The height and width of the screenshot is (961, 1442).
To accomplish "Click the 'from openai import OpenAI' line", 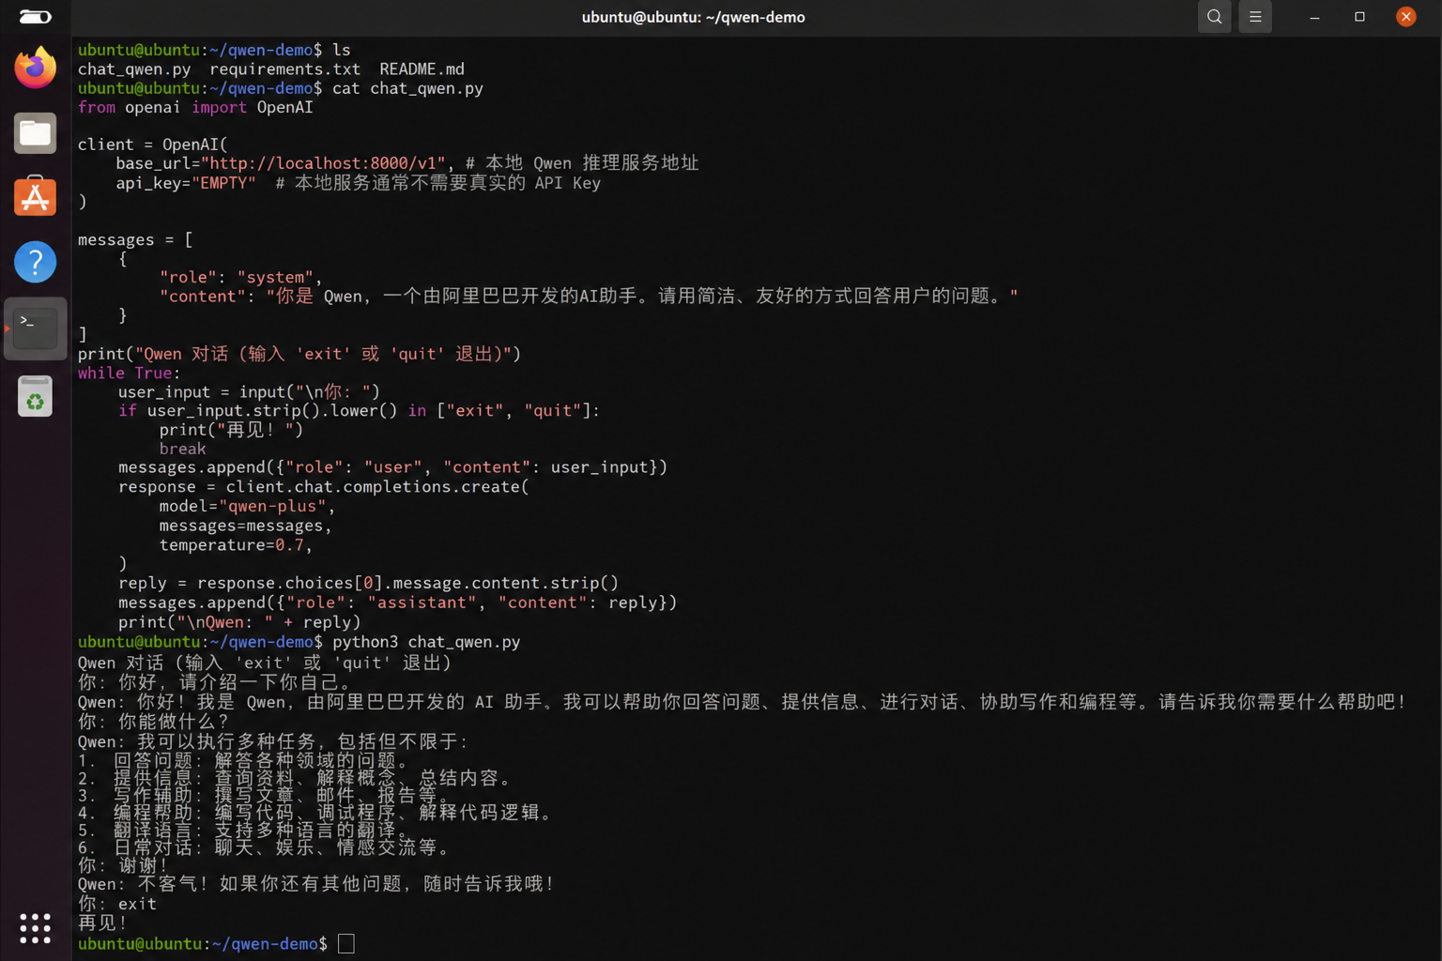I will (195, 107).
